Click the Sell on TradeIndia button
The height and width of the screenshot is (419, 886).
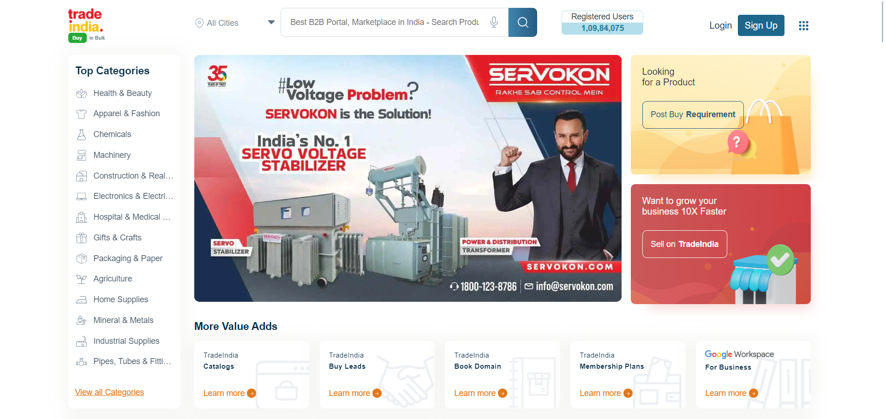pyautogui.click(x=684, y=244)
